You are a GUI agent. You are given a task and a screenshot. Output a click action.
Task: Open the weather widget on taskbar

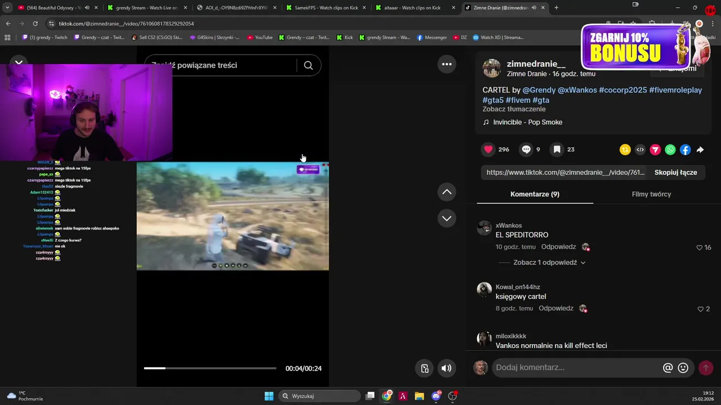[x=25, y=396]
